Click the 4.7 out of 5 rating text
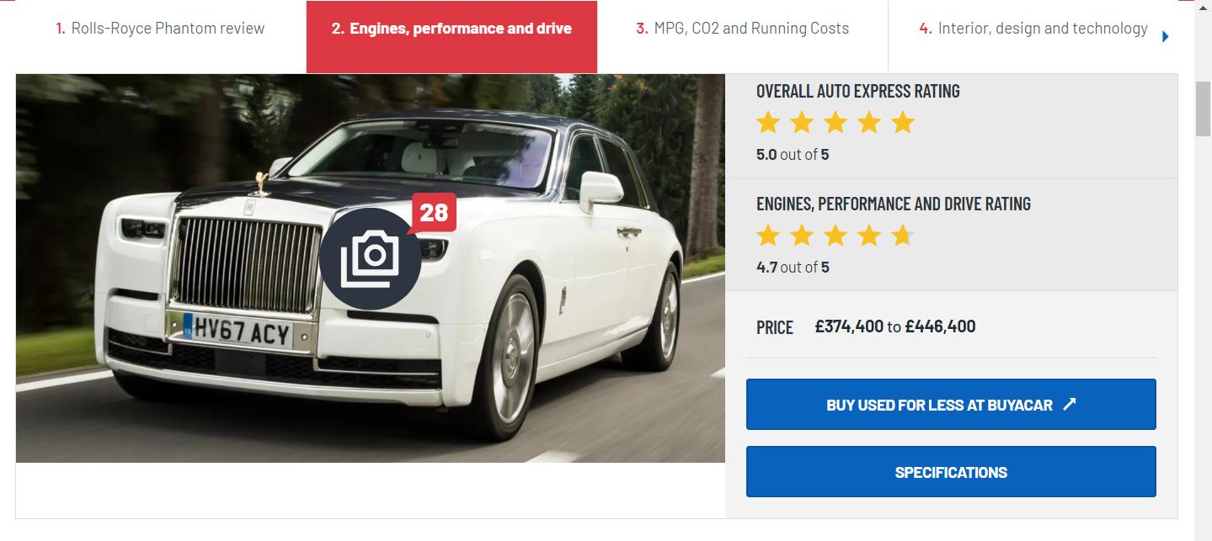 coord(793,268)
